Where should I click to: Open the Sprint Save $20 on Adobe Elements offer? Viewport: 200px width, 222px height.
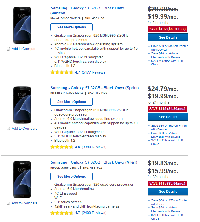coord(165,135)
